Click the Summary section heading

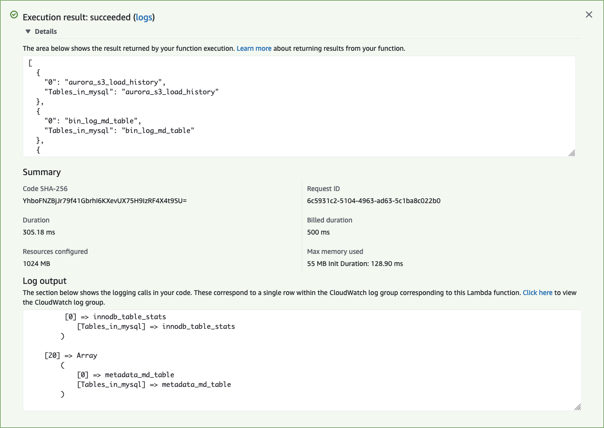42,172
